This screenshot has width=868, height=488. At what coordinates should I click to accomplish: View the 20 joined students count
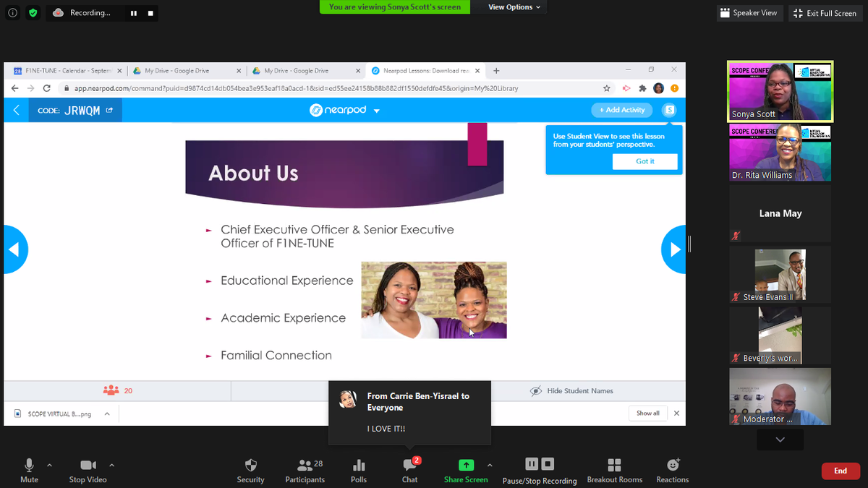(117, 390)
